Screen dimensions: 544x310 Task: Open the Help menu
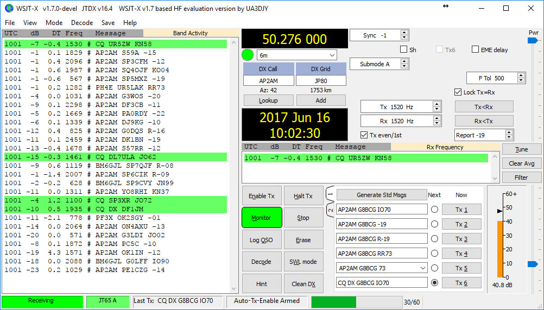pyautogui.click(x=130, y=23)
